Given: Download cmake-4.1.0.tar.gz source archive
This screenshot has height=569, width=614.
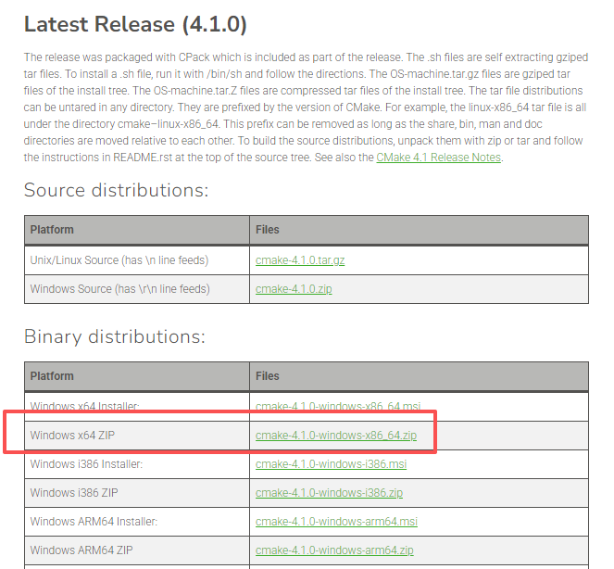Looking at the screenshot, I should (300, 260).
